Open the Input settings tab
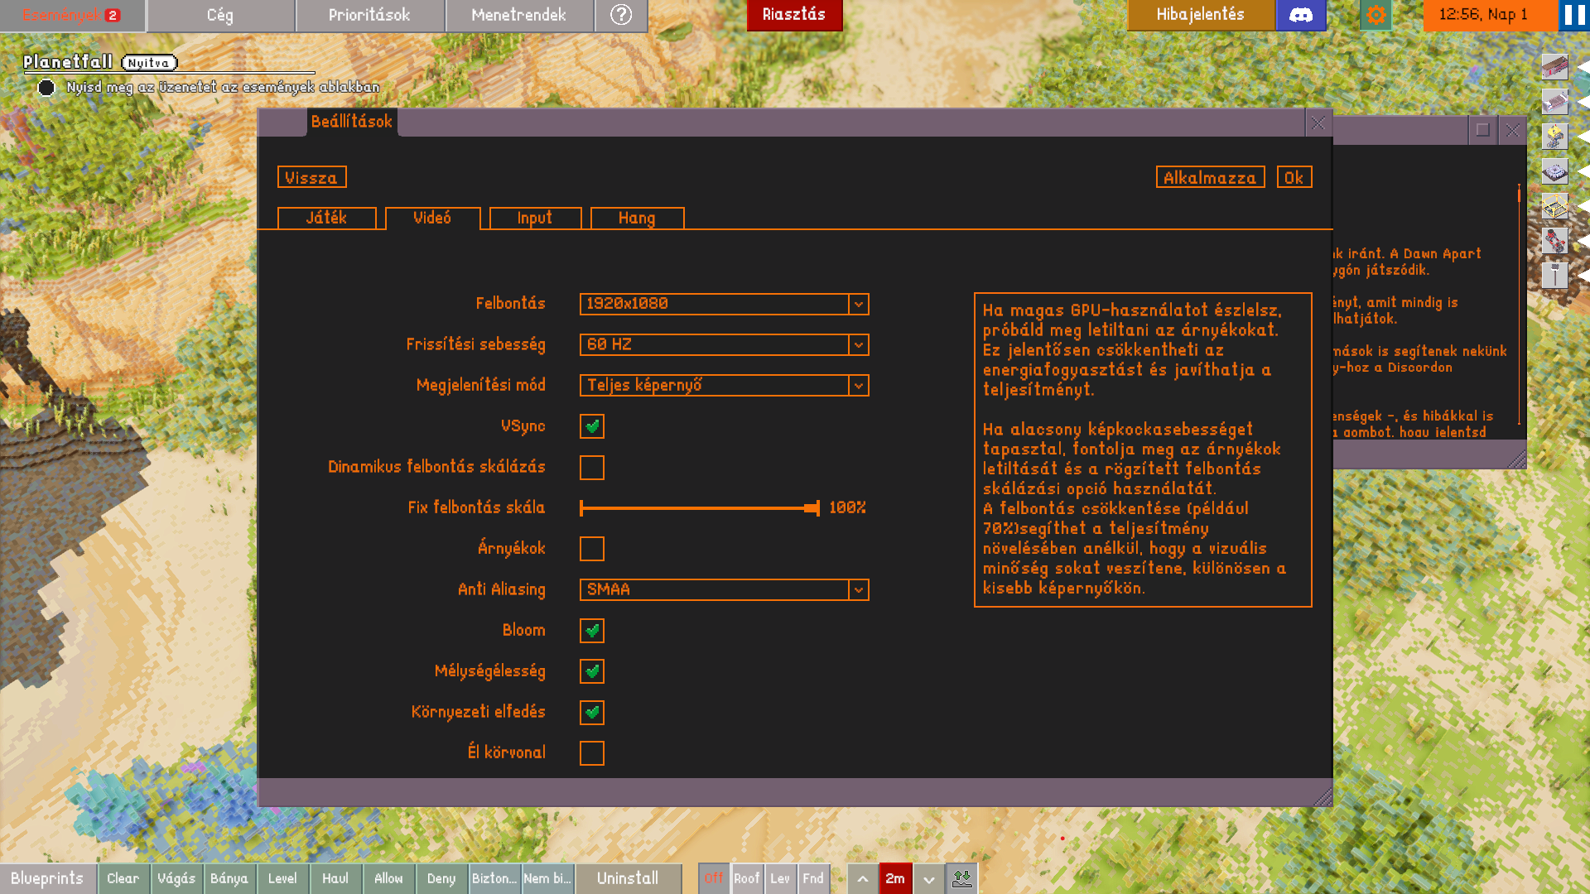The height and width of the screenshot is (894, 1590). (x=534, y=218)
